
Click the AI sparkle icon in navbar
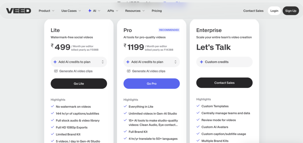pyautogui.click(x=90, y=11)
